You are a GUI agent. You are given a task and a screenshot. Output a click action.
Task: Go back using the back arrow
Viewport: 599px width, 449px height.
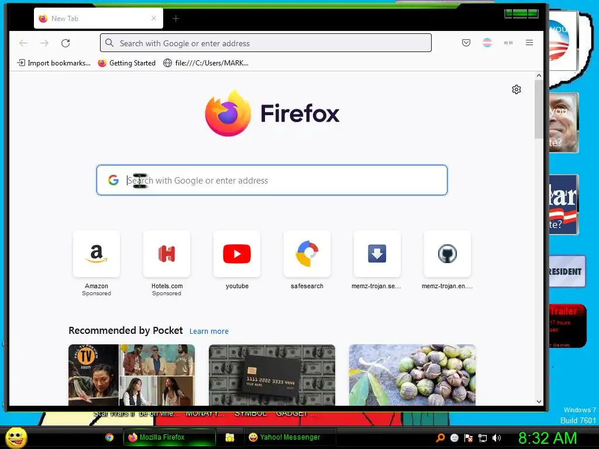point(23,43)
